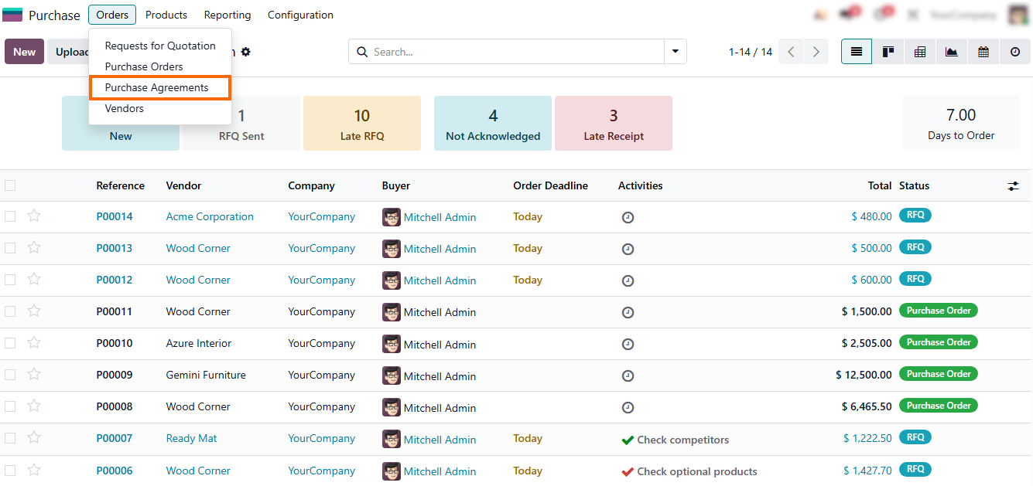1033x486 pixels.
Task: Switch to pivot table view
Action: point(920,52)
